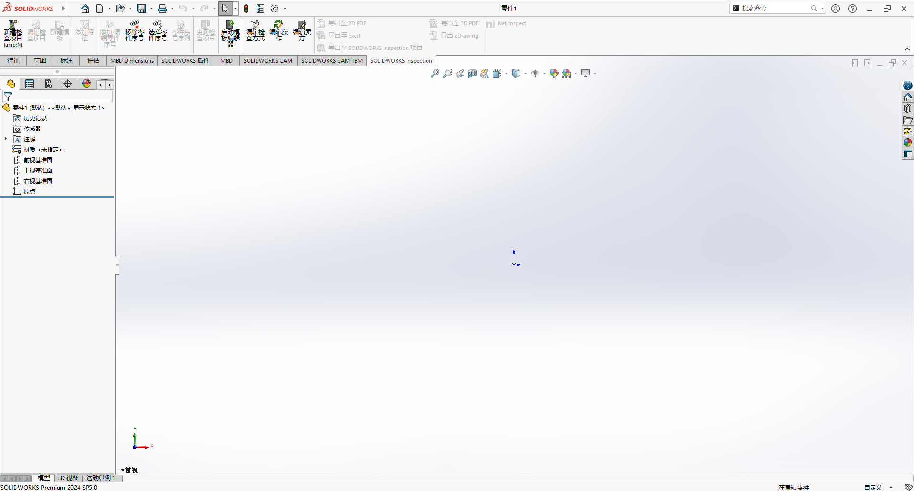Screen dimensions: 914x491
Task: Click the 编辑操作 tool
Action: [x=279, y=31]
